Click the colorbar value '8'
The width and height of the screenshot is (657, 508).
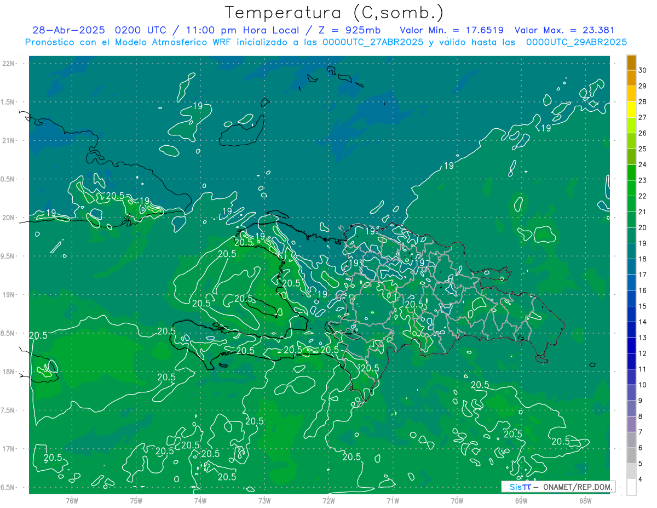(x=641, y=416)
